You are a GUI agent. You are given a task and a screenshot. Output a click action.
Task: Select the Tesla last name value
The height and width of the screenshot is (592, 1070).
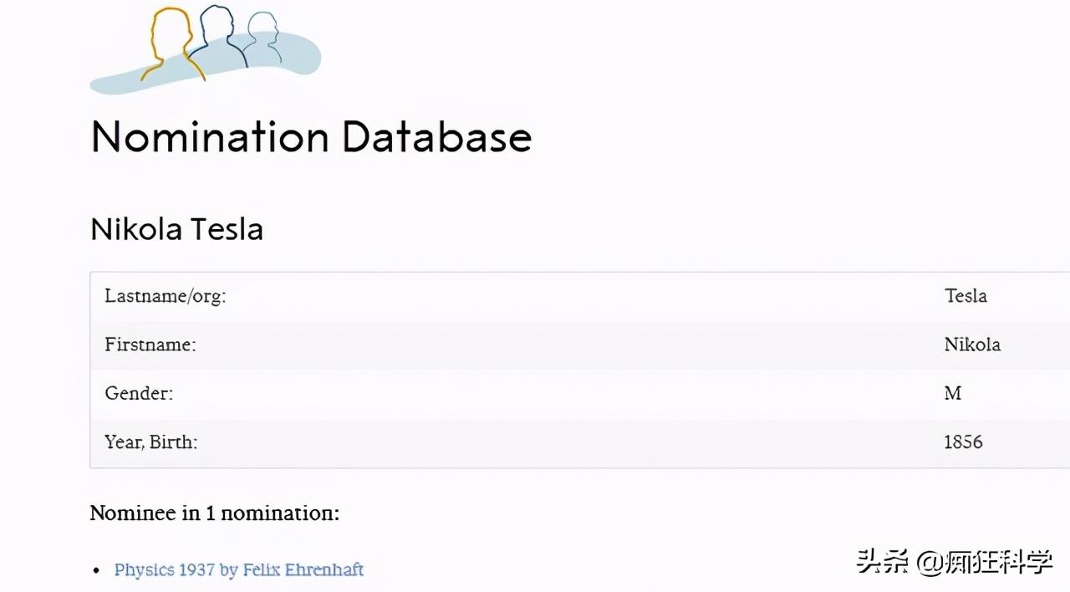click(966, 296)
